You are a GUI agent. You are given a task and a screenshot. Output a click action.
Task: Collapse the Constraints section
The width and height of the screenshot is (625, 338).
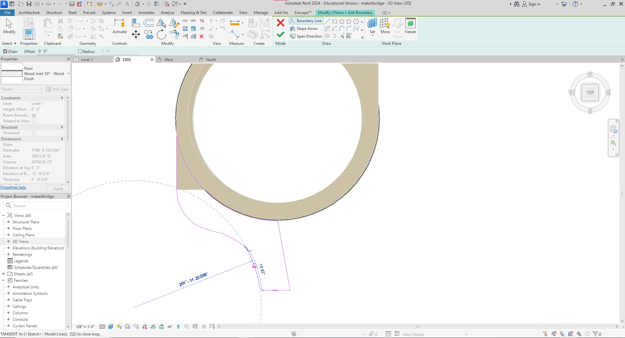click(62, 98)
